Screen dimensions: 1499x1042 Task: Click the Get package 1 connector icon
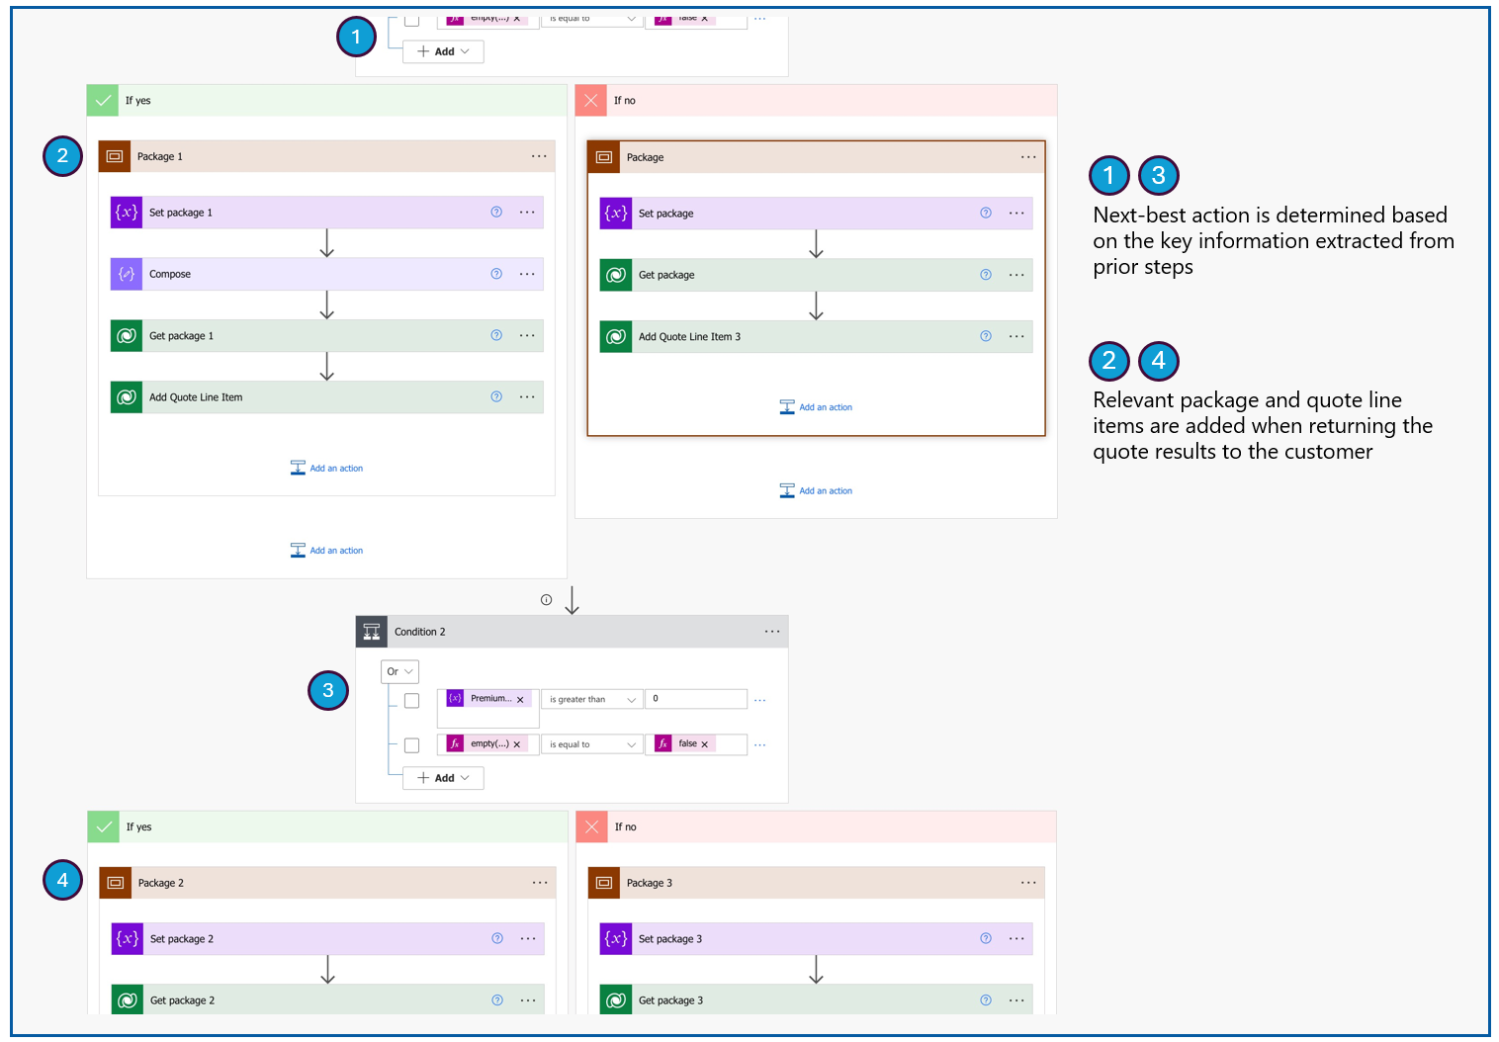click(126, 335)
